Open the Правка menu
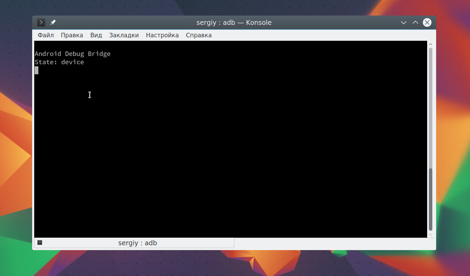 coord(72,35)
